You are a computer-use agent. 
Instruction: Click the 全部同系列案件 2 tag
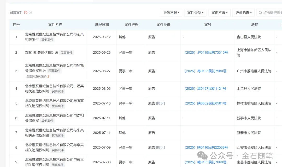(38, 76)
